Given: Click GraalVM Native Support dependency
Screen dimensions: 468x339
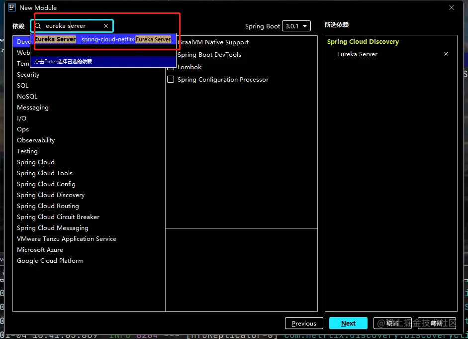Looking at the screenshot, I should coord(213,42).
